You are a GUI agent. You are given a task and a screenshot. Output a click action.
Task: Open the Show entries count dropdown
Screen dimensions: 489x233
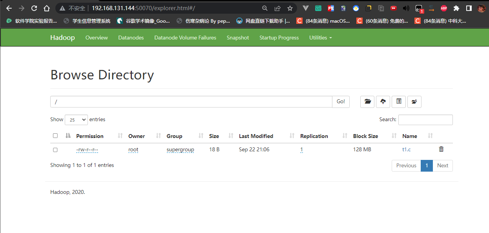click(x=76, y=120)
